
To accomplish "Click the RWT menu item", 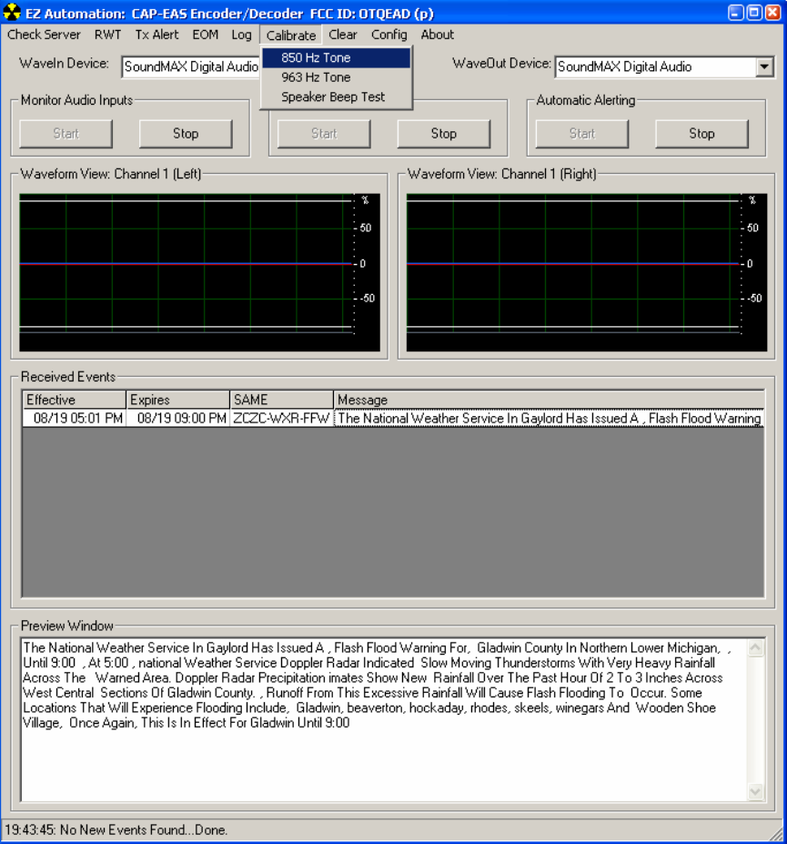I will click(107, 35).
